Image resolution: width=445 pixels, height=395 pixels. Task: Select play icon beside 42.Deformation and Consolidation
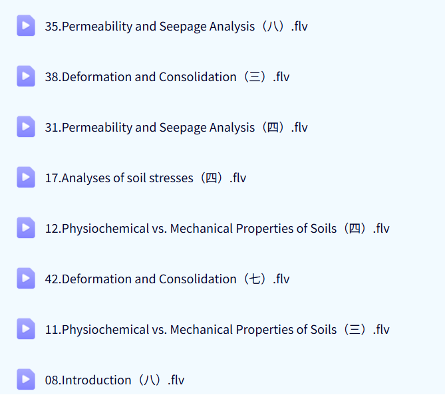[26, 279]
